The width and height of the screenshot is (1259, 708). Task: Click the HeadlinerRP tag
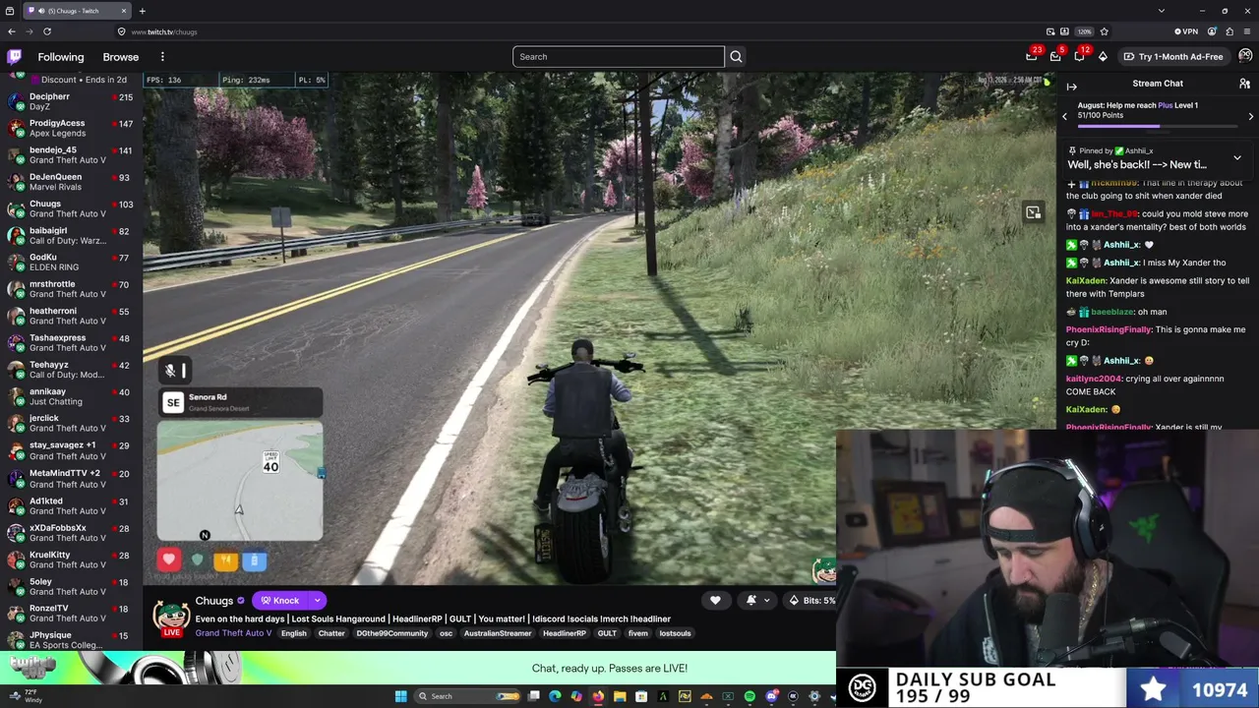(565, 633)
